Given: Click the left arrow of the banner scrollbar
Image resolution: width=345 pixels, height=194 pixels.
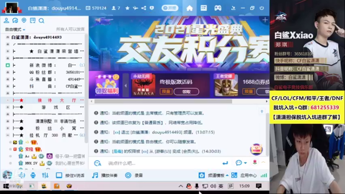Looking at the screenshot, I should [92, 101].
